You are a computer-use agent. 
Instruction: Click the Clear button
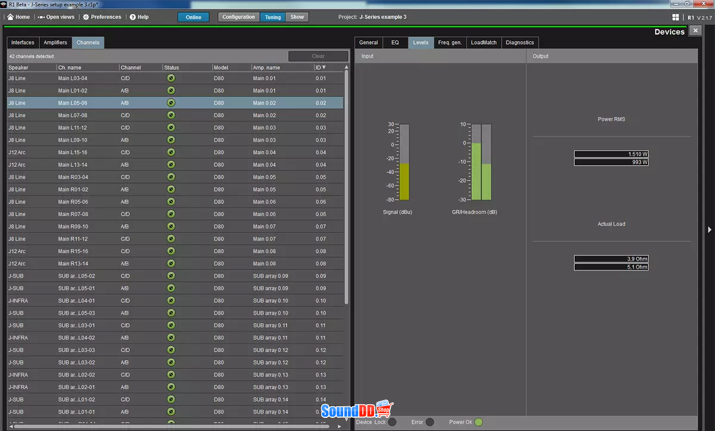tap(318, 56)
